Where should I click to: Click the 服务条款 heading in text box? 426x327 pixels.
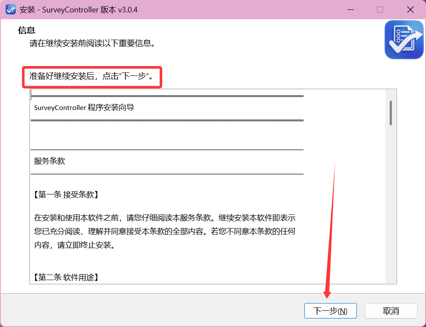coord(50,161)
